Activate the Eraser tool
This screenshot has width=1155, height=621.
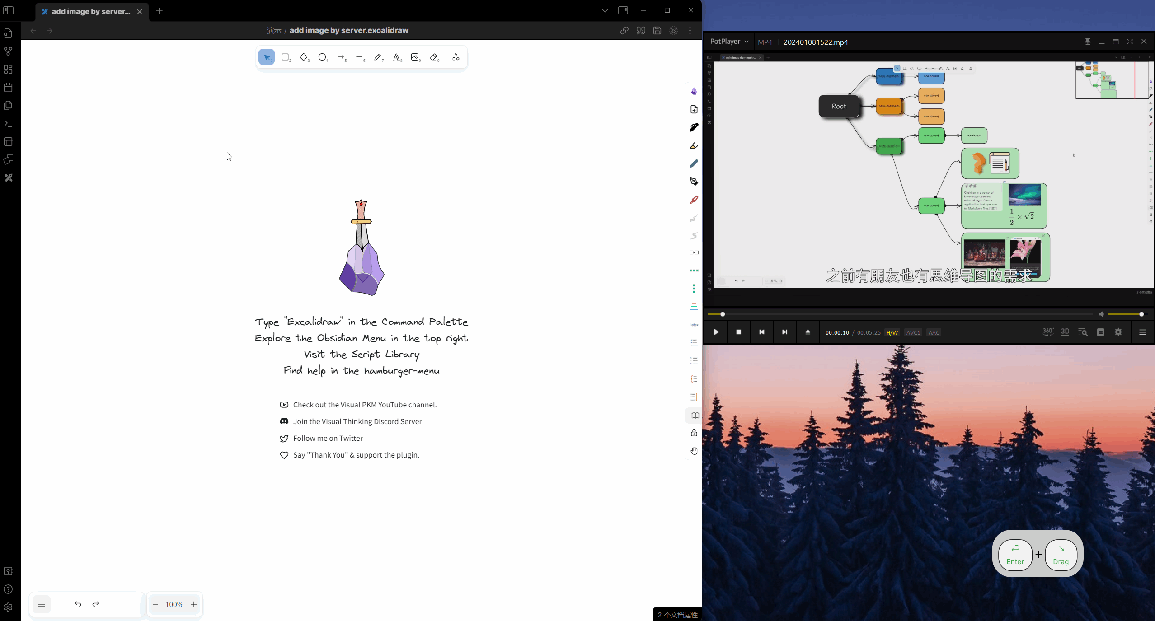click(434, 57)
